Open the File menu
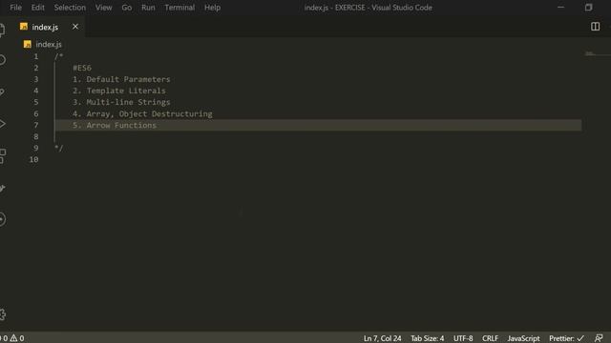Screen dimensions: 611x343 point(15,8)
